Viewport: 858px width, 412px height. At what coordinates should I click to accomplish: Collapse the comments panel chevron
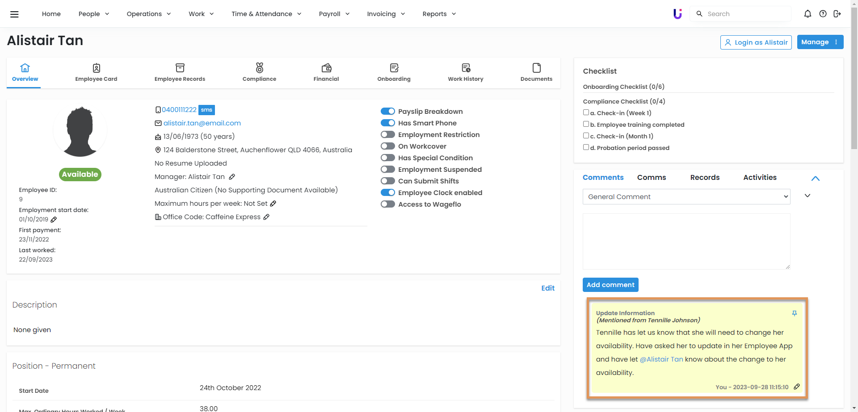pos(816,178)
